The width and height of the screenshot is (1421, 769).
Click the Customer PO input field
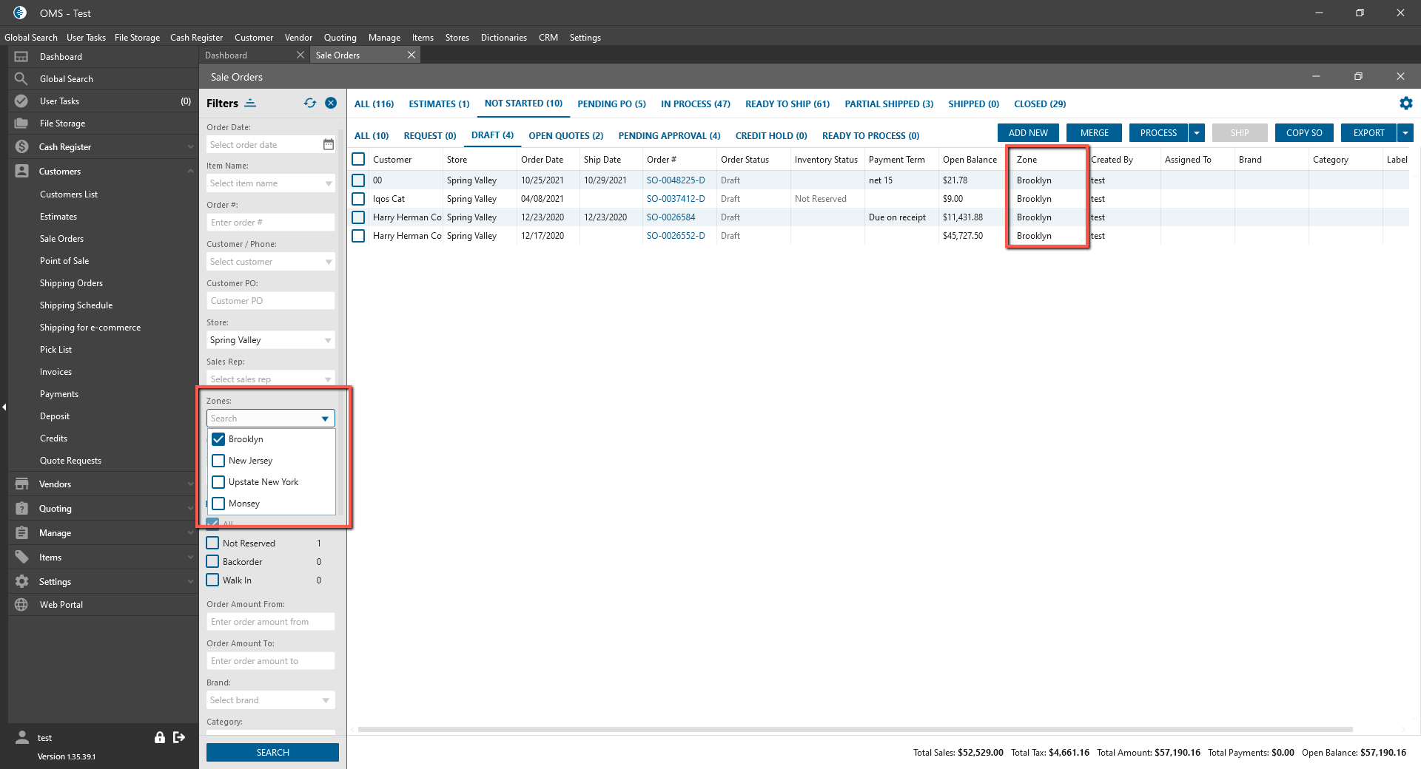point(271,301)
